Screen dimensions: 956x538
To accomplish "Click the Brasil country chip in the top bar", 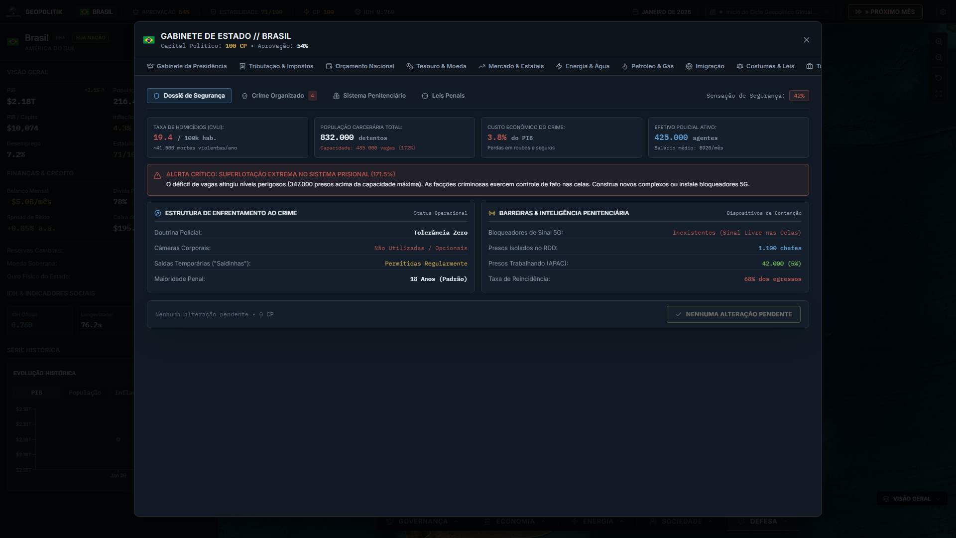I will 97,12.
